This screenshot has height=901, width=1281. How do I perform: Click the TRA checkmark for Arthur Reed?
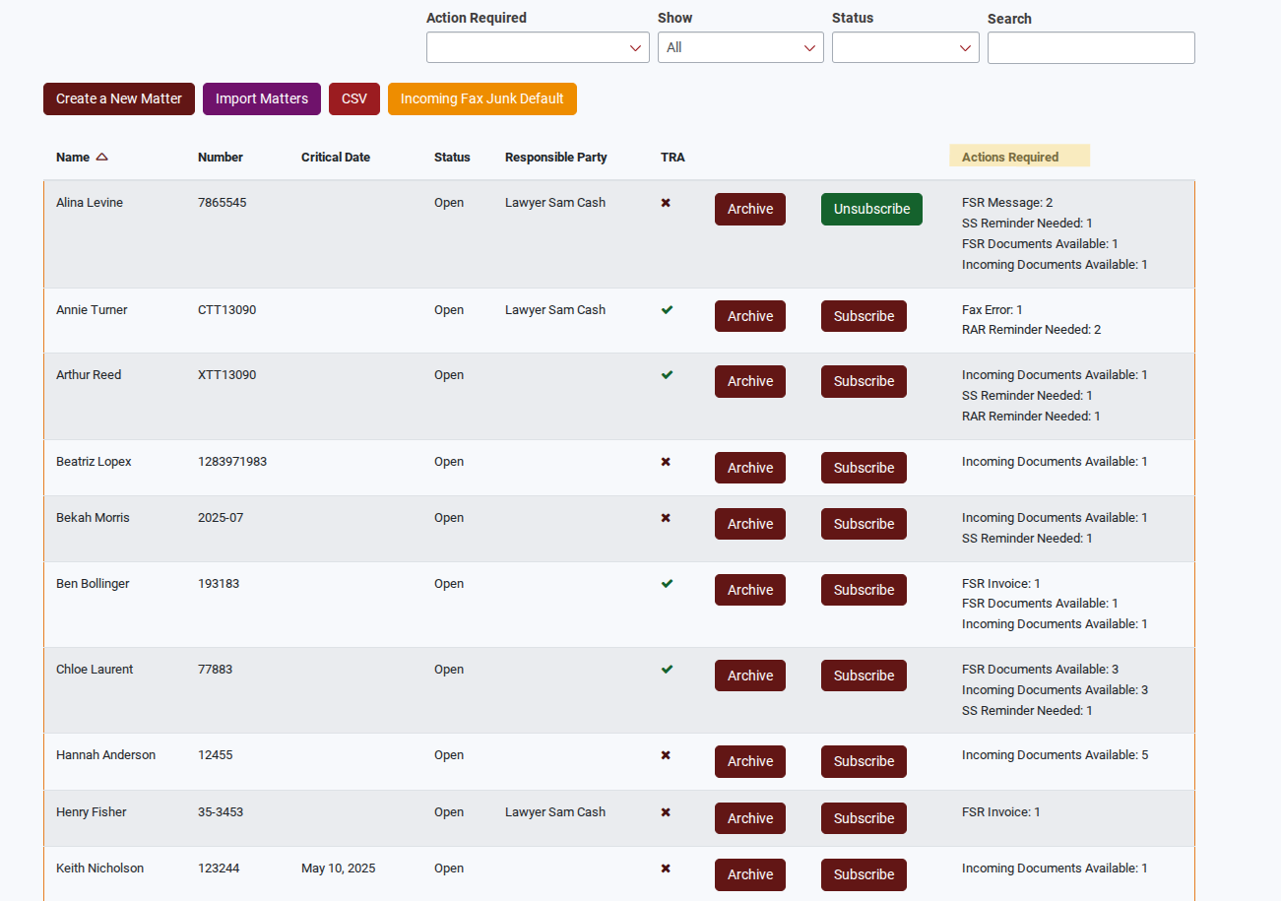pyautogui.click(x=667, y=375)
